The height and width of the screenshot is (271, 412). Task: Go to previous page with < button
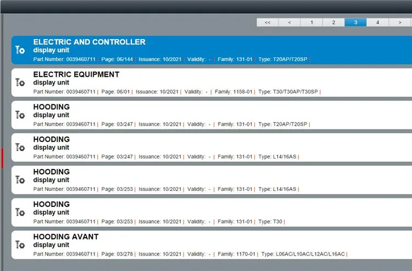click(x=289, y=22)
